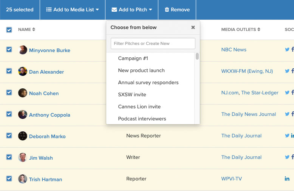
Task: Toggle the select-all header checkbox
Action: click(9, 30)
